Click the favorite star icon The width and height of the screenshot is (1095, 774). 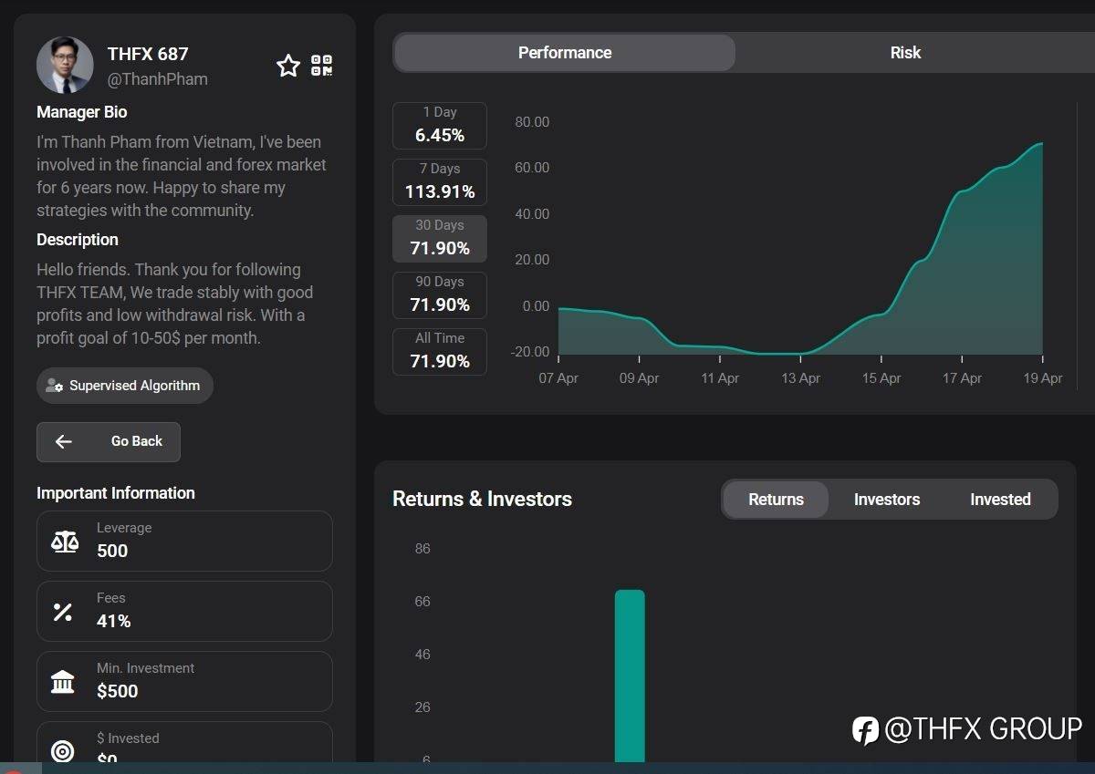pyautogui.click(x=288, y=66)
